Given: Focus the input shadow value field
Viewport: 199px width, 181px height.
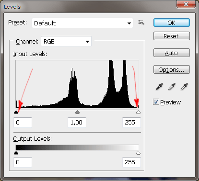Looking at the screenshot, I should click(x=23, y=123).
